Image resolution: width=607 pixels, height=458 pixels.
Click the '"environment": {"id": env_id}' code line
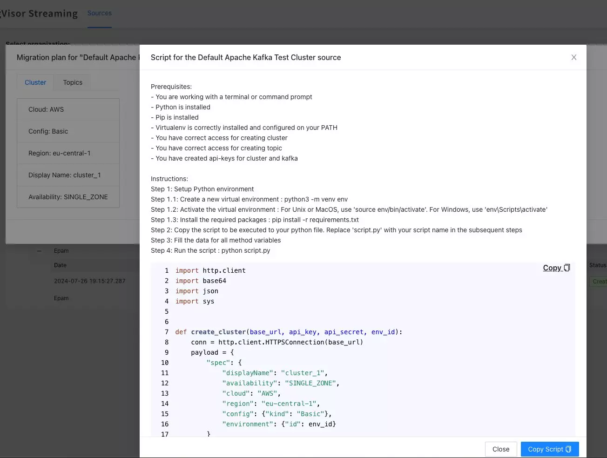point(279,424)
